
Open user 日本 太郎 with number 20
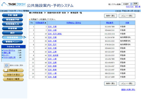pyautogui.click(x=52, y=41)
